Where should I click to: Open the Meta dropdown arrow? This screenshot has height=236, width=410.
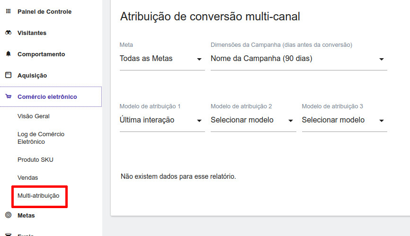pos(199,59)
